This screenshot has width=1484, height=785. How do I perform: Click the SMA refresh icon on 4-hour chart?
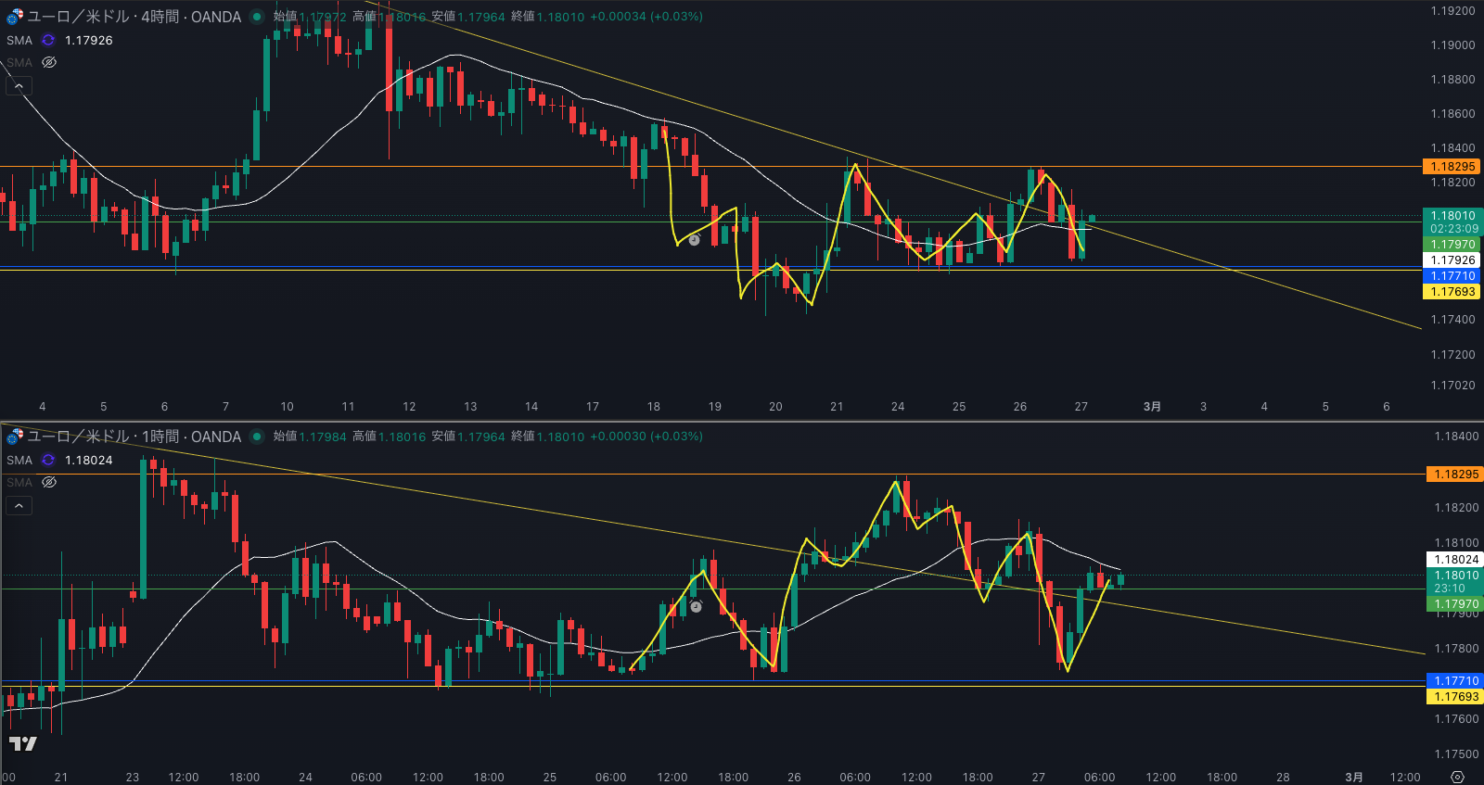click(x=48, y=40)
